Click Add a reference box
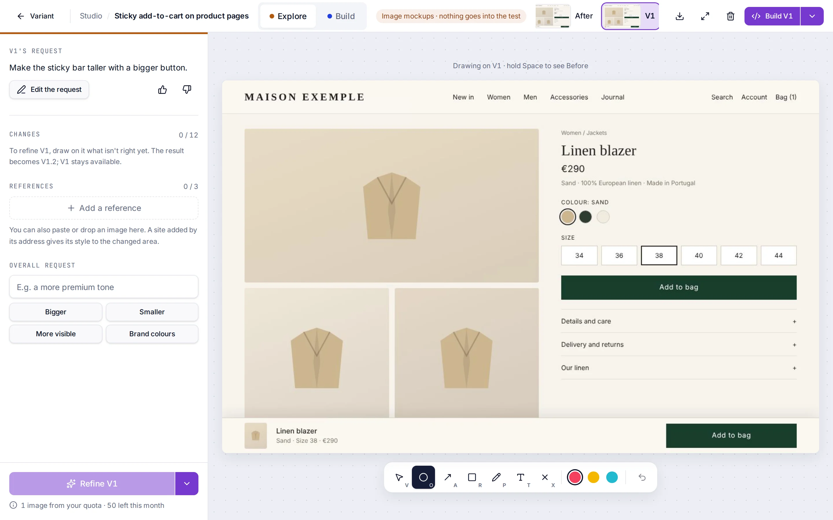Image resolution: width=833 pixels, height=520 pixels. tap(104, 208)
